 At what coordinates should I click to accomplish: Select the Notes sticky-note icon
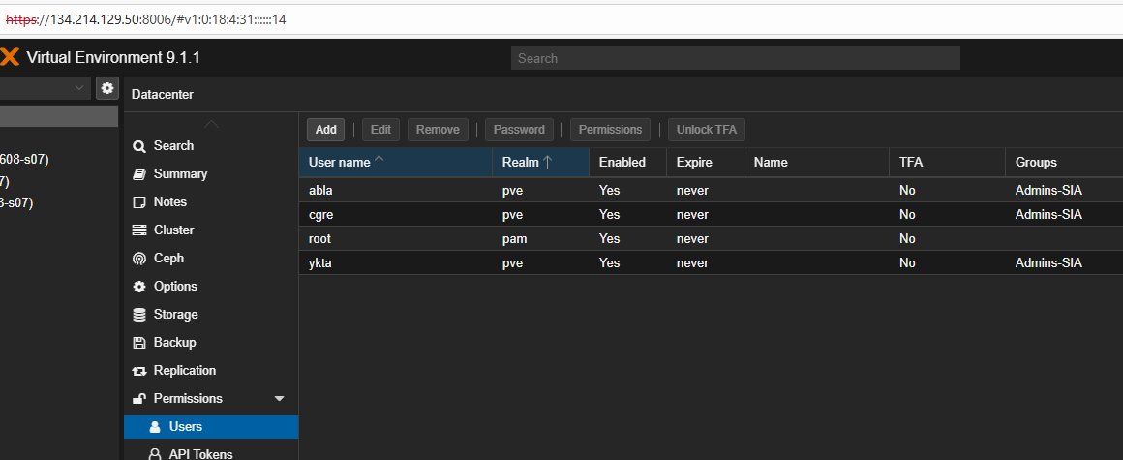[x=138, y=202]
